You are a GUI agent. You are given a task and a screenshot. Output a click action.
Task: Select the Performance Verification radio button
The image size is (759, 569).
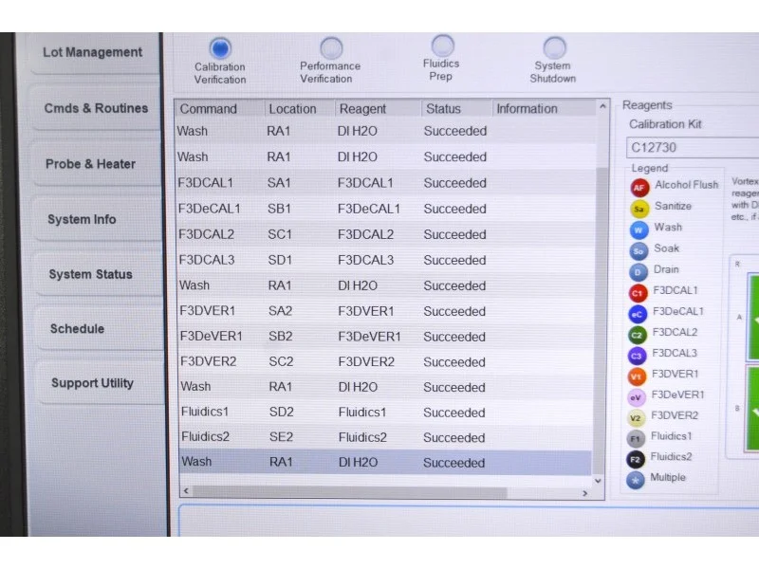click(331, 48)
